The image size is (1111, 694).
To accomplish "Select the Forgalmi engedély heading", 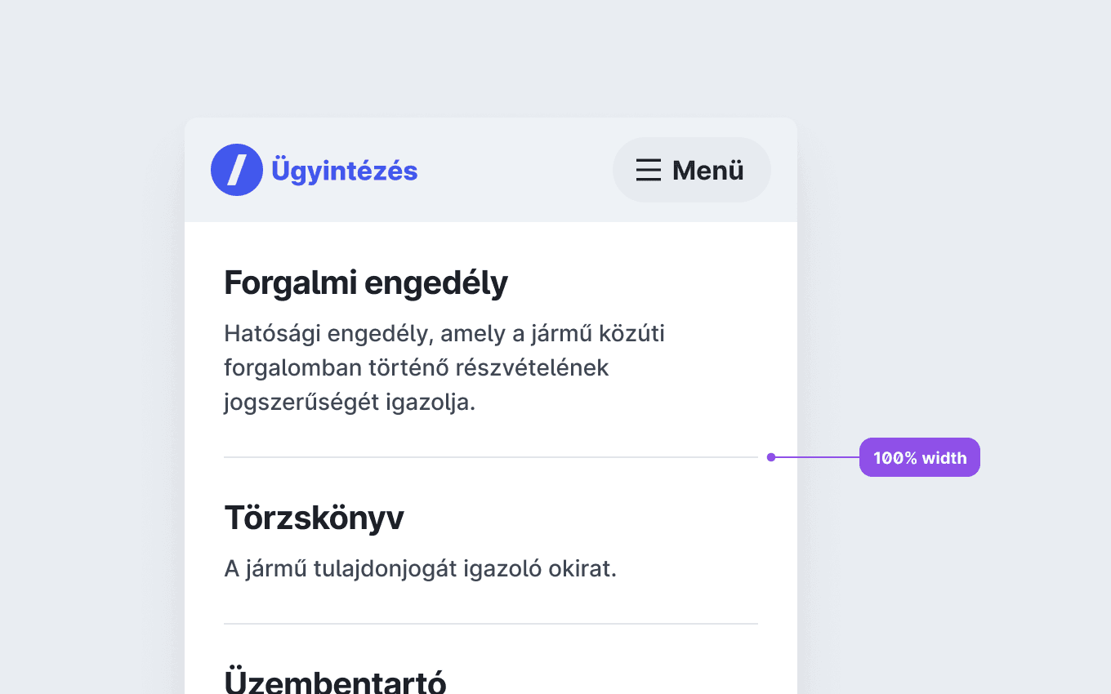I will tap(366, 283).
